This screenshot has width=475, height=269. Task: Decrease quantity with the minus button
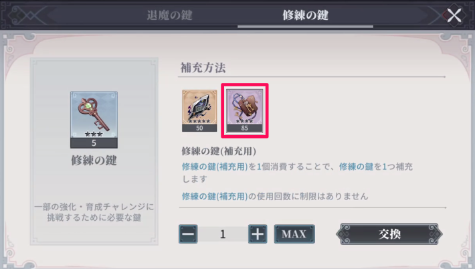[188, 234]
